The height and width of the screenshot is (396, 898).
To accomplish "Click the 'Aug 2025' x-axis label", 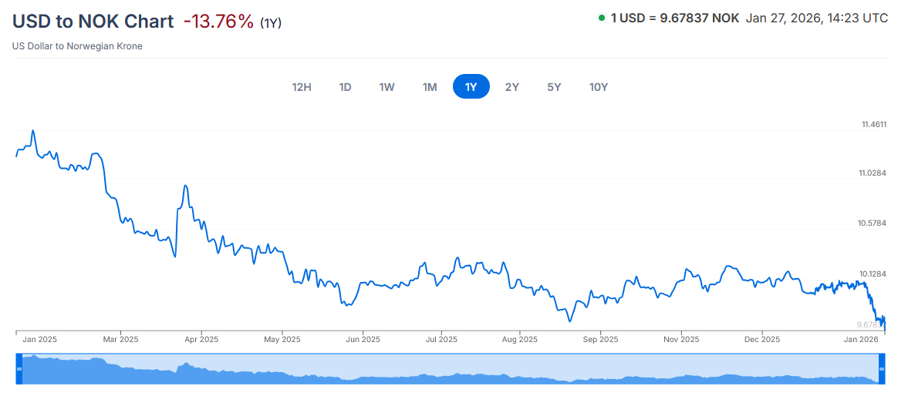I will pyautogui.click(x=519, y=339).
